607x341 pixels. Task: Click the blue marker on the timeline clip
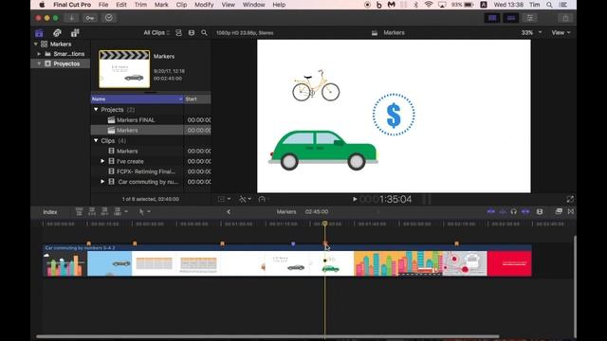[x=293, y=244]
